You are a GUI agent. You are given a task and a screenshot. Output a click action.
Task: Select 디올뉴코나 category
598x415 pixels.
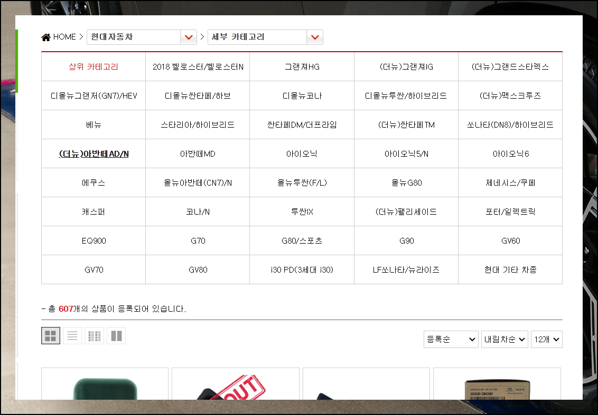tap(302, 95)
